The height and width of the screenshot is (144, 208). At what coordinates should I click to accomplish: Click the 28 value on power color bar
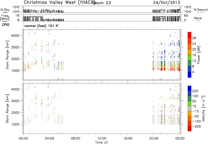(194, 38)
